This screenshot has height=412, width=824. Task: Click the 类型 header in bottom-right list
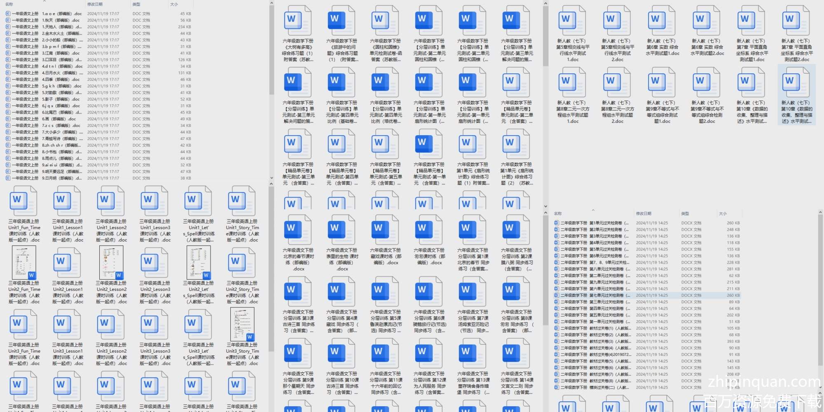pyautogui.click(x=685, y=213)
